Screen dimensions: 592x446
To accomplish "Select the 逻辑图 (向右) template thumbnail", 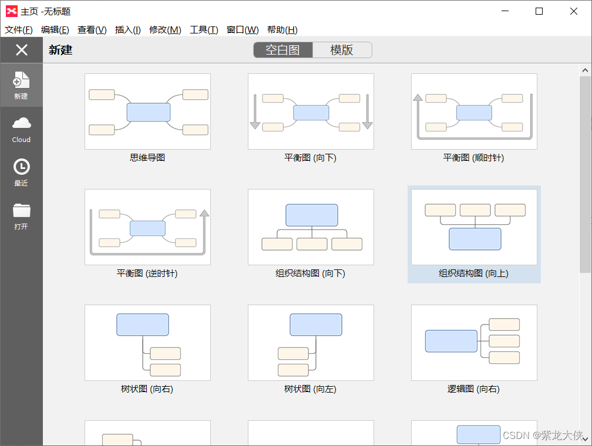I will [474, 343].
